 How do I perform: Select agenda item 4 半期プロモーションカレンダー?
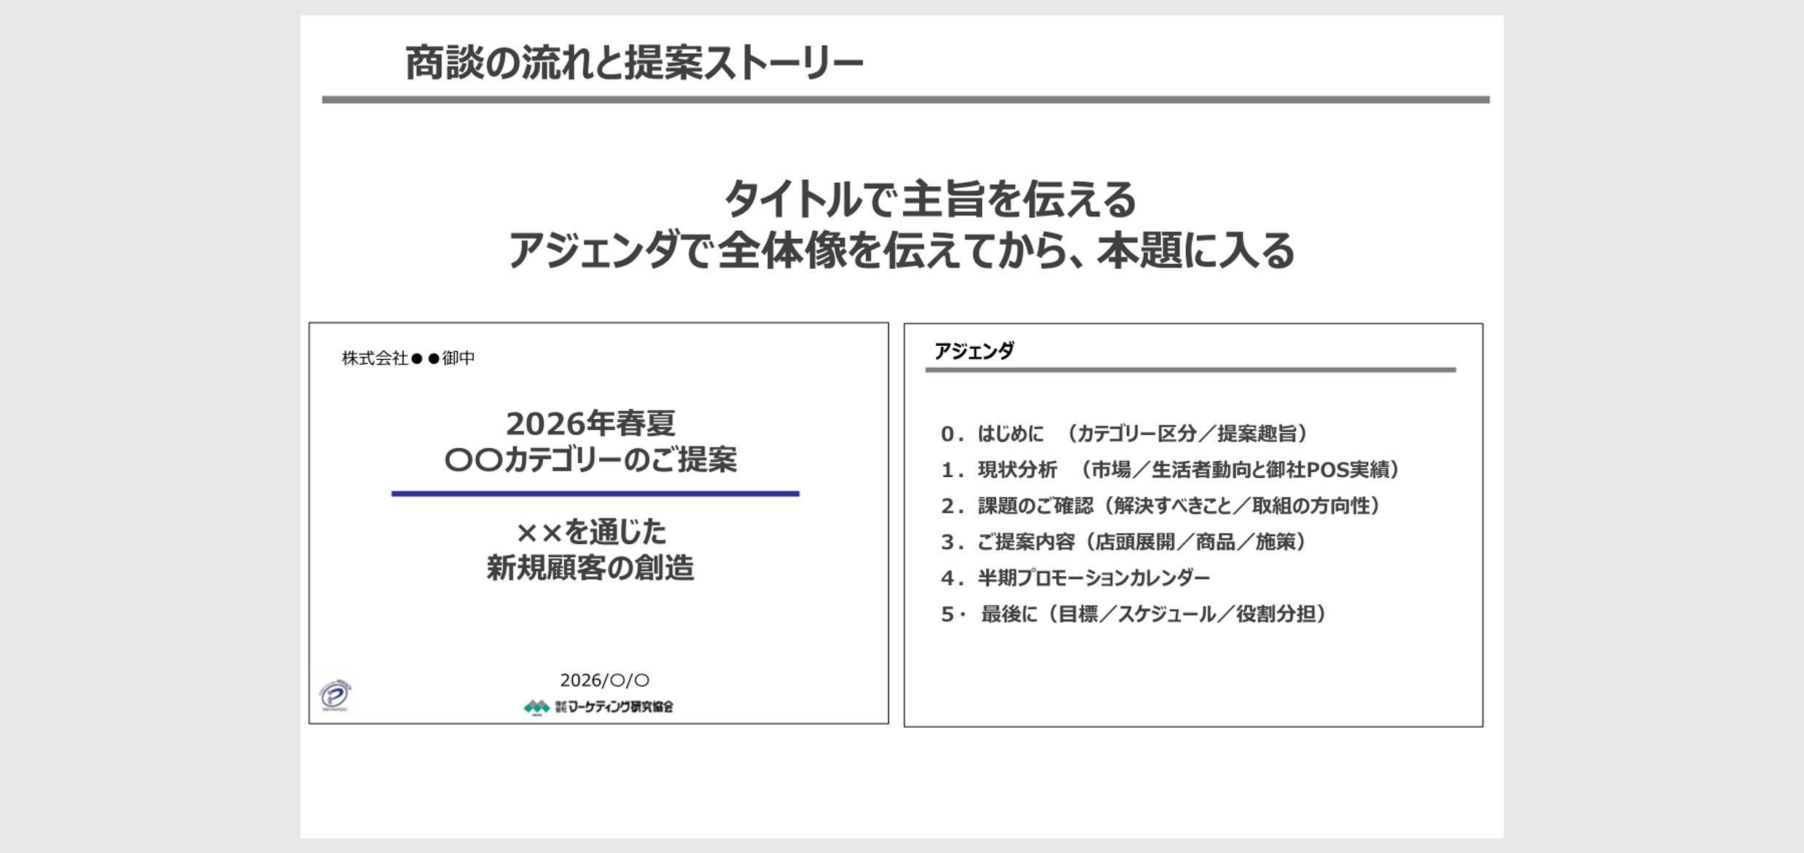tap(1076, 578)
